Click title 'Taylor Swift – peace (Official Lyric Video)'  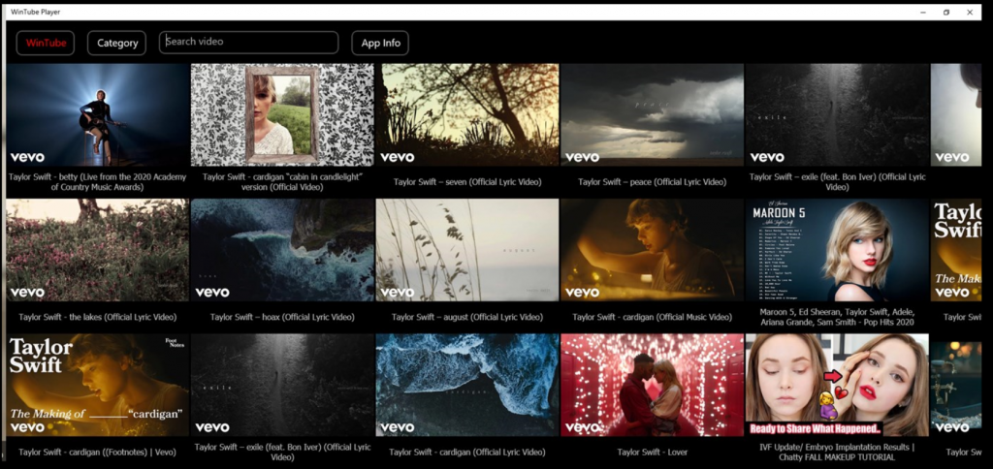(x=653, y=182)
